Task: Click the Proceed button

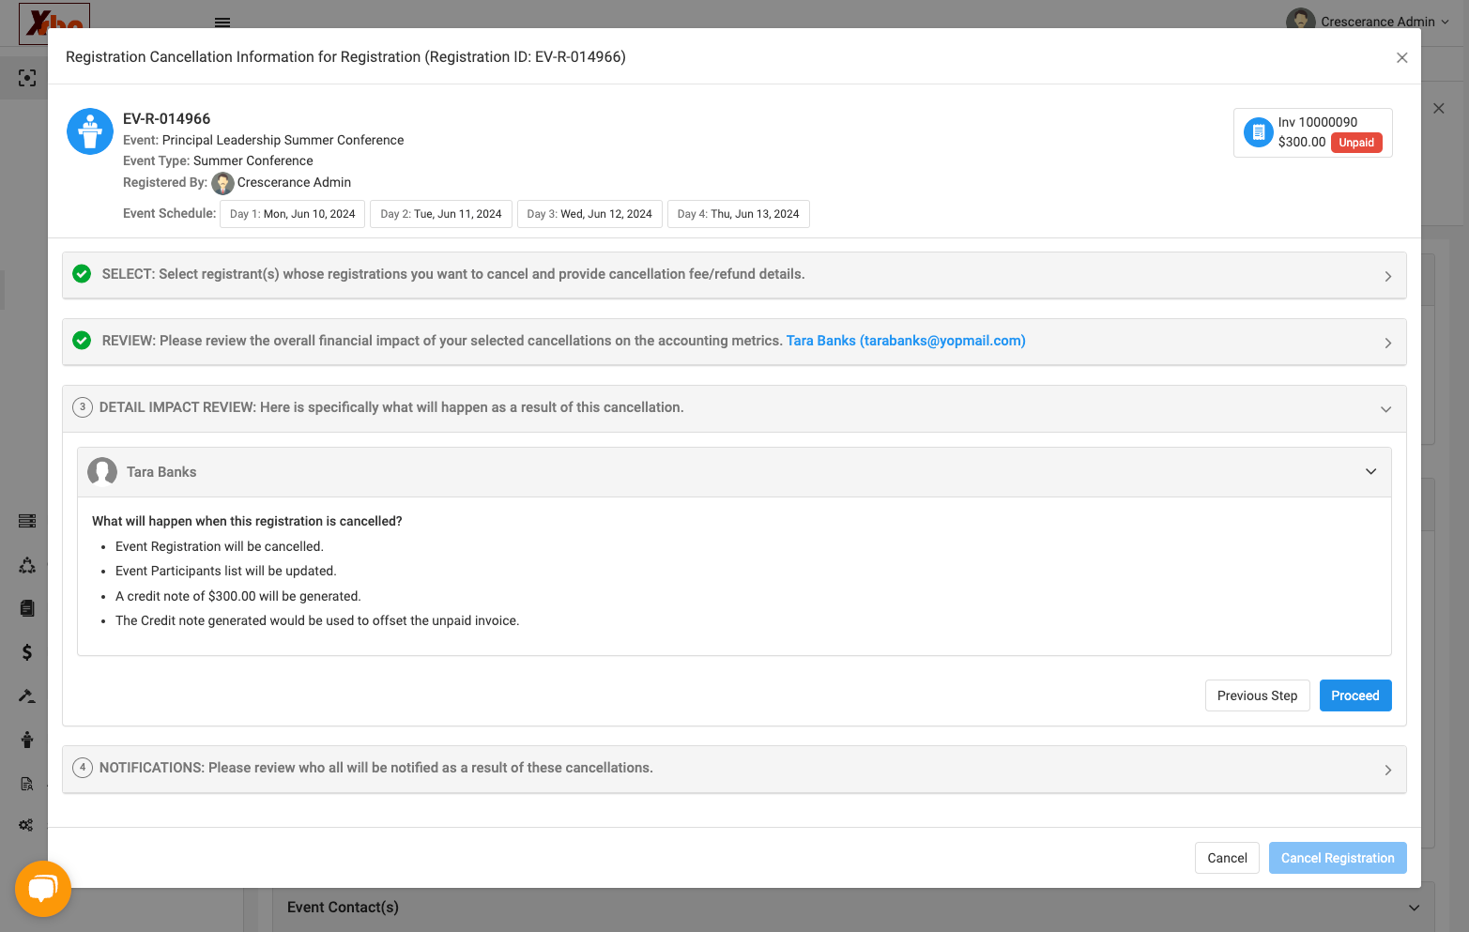Action: [1355, 695]
